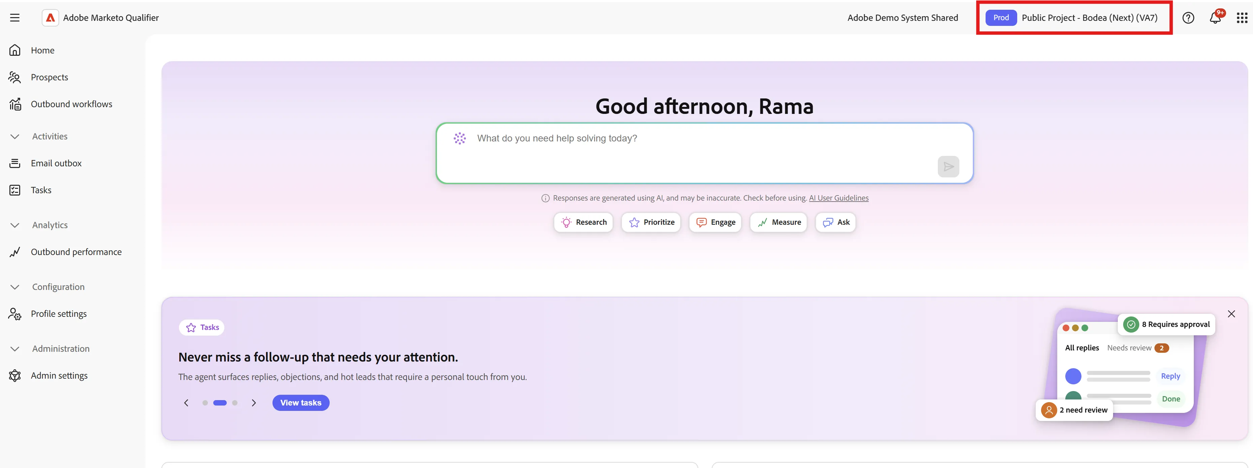Collapse the Analytics section
Image resolution: width=1253 pixels, height=468 pixels.
(14, 225)
